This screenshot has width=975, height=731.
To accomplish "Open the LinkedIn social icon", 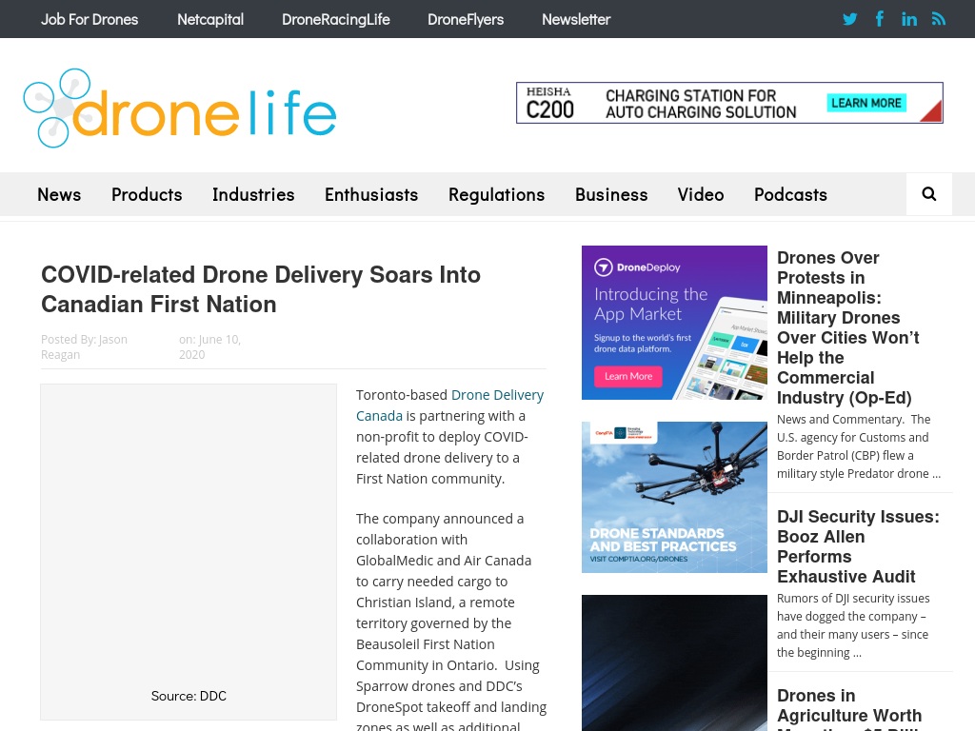I will tap(909, 19).
